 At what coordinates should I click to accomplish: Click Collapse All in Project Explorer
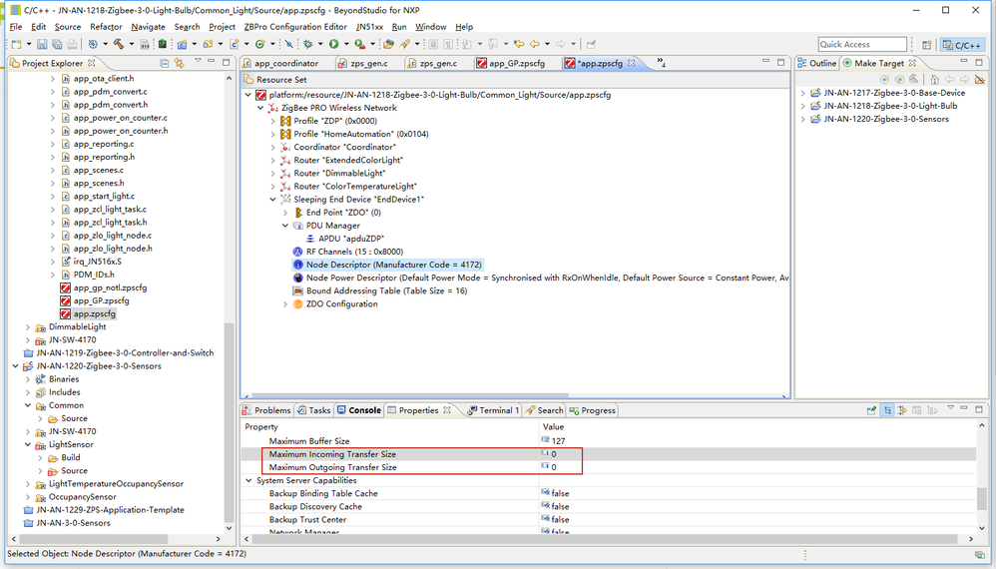pyautogui.click(x=165, y=63)
